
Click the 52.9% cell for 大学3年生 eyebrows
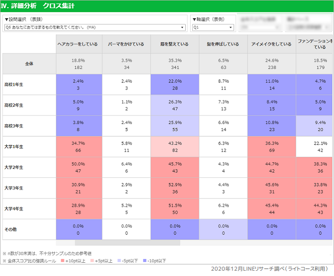pos(174,188)
